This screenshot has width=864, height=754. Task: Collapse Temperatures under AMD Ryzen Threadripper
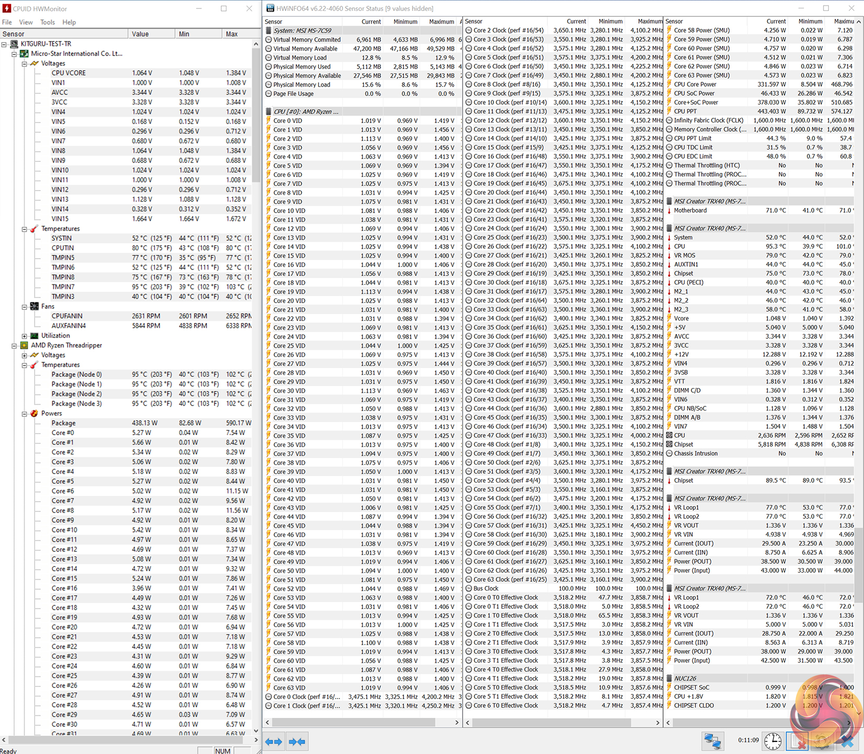[25, 365]
